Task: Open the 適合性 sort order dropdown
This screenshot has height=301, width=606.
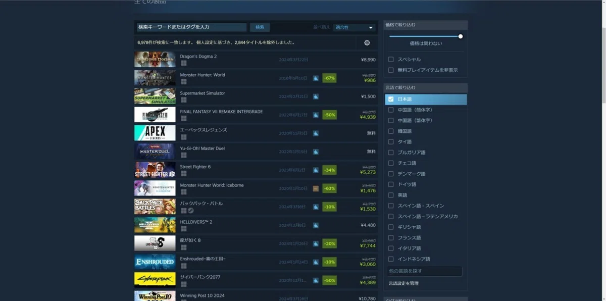Action: [x=355, y=27]
